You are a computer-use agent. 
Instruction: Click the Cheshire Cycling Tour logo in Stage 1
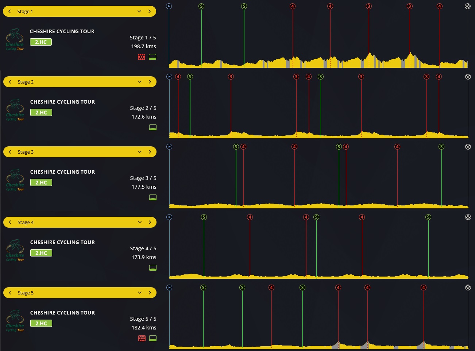(15, 39)
